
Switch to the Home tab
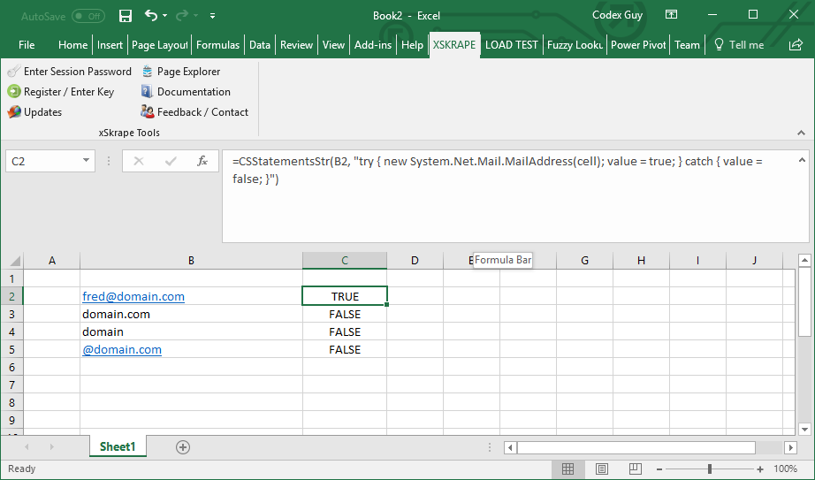(72, 45)
